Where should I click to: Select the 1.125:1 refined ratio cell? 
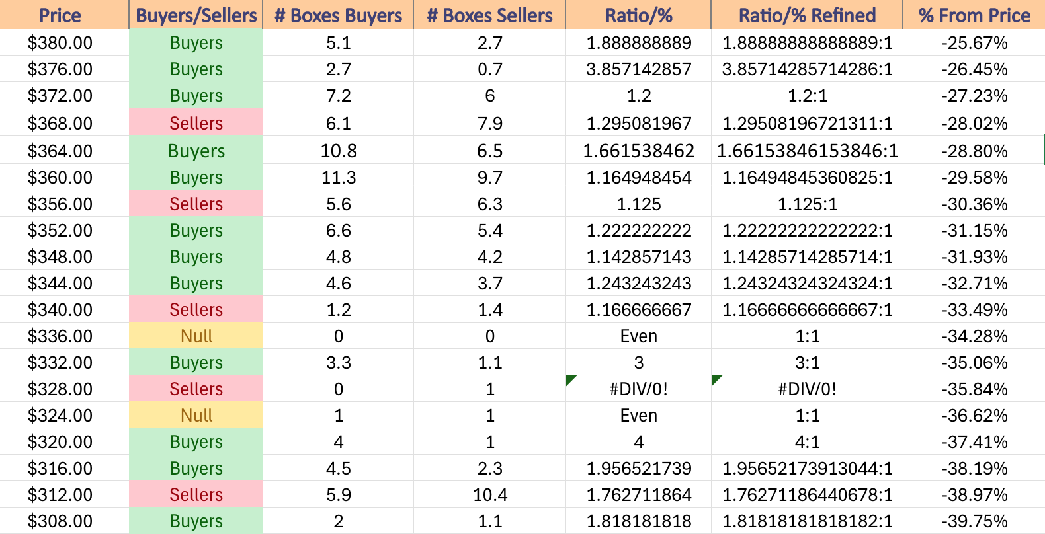click(x=807, y=204)
